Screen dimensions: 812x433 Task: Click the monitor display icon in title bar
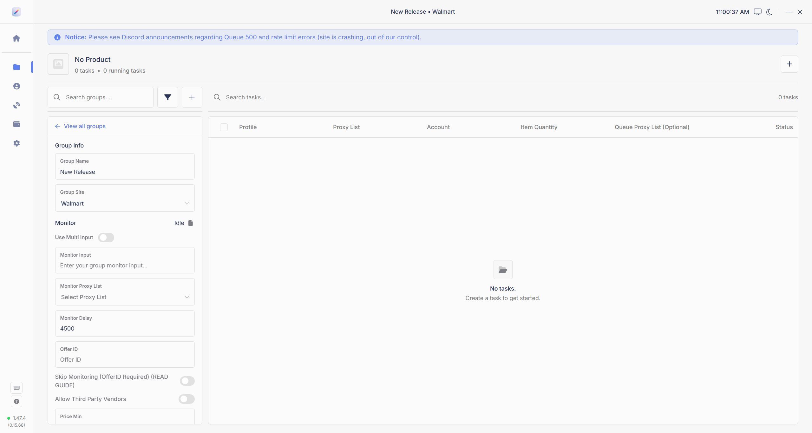click(x=758, y=12)
